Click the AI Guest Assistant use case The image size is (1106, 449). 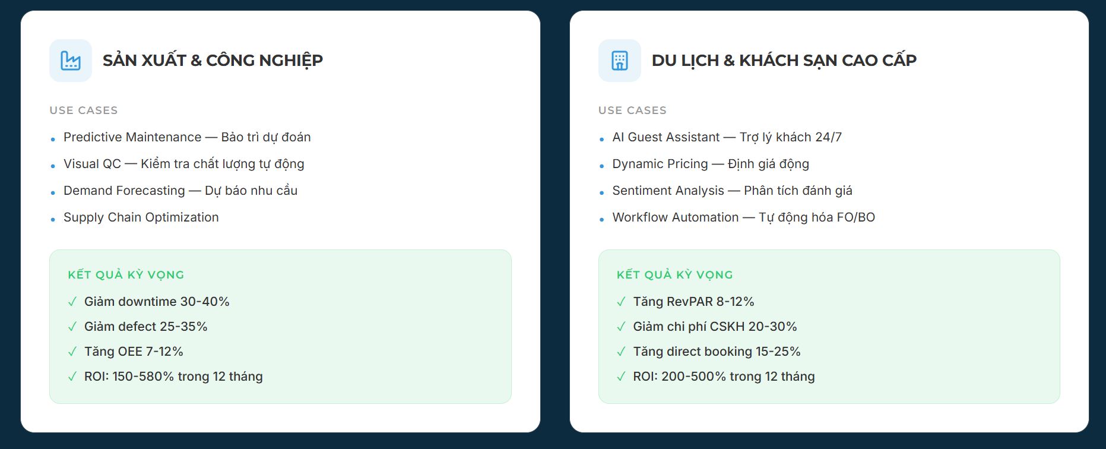click(727, 137)
